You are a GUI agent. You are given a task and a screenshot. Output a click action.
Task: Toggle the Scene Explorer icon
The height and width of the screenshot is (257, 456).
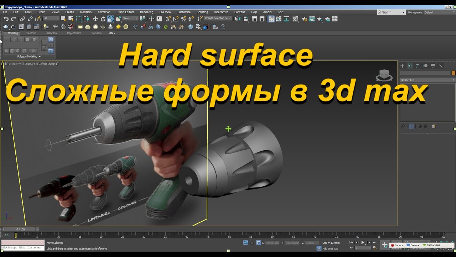click(254, 19)
